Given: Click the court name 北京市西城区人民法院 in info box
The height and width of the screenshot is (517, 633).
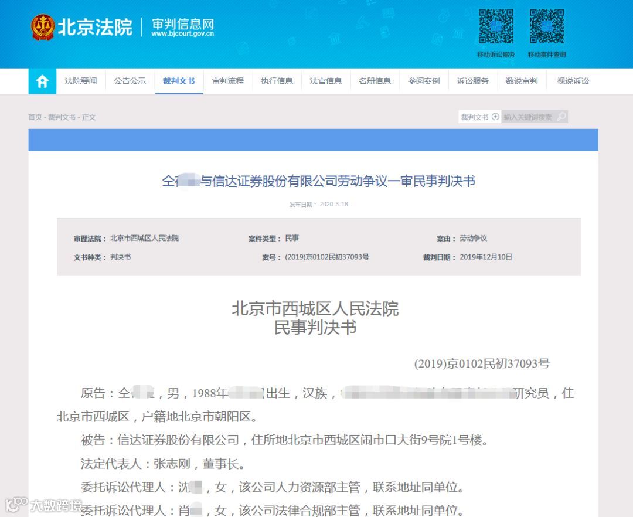Looking at the screenshot, I should point(145,238).
